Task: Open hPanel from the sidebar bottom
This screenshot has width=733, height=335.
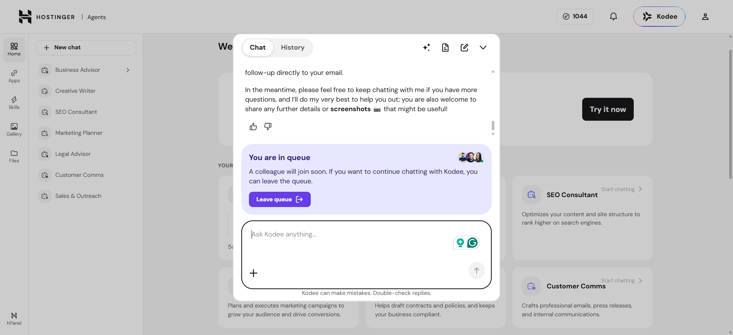Action: (14, 319)
